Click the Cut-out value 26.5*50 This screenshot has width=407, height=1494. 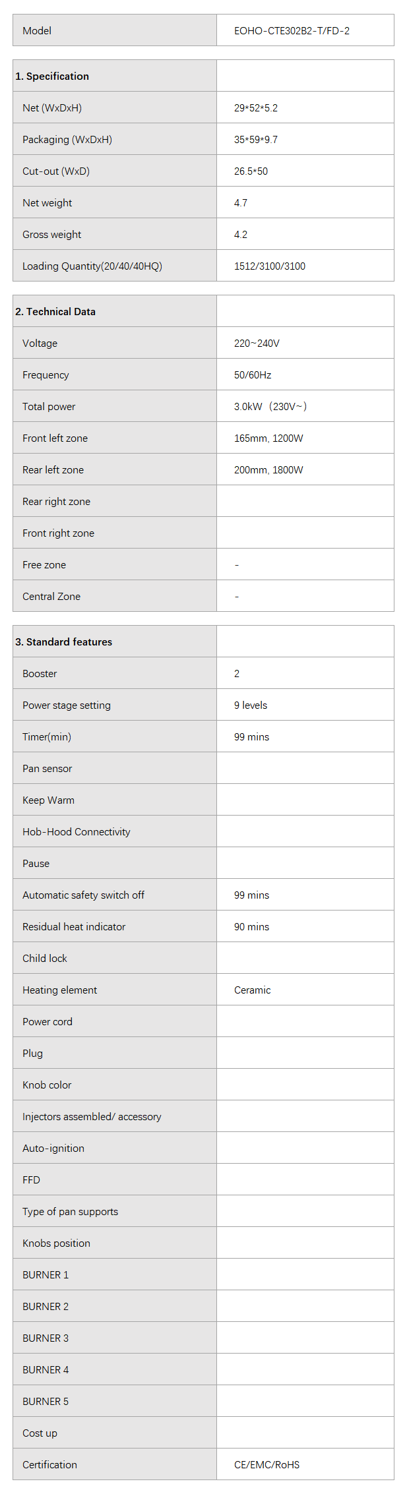pos(251,171)
